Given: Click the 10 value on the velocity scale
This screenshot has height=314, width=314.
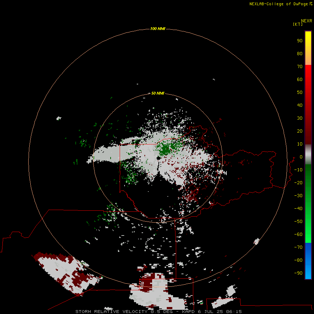Looking at the screenshot, I should pyautogui.click(x=300, y=144).
